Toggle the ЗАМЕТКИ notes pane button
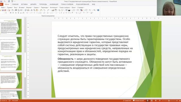Viewport: 181px width, 102px height. coord(127,101)
